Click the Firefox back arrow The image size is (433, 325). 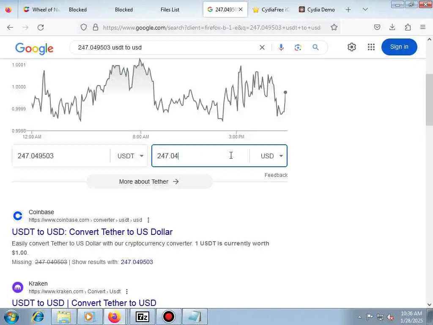(10, 28)
